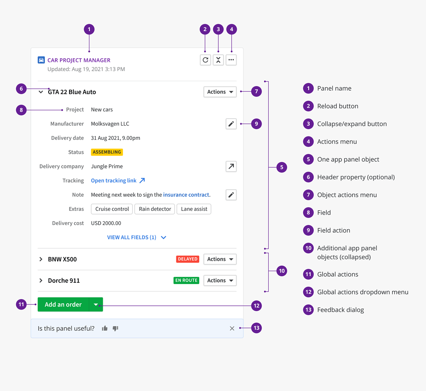Image resolution: width=426 pixels, height=391 pixels.
Task: Open the Actions menu for GTA 22 Blue Auto
Action: [220, 92]
